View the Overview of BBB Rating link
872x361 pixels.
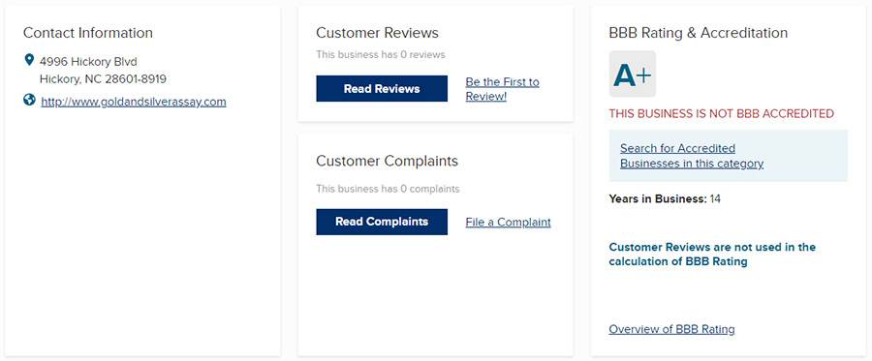click(671, 329)
